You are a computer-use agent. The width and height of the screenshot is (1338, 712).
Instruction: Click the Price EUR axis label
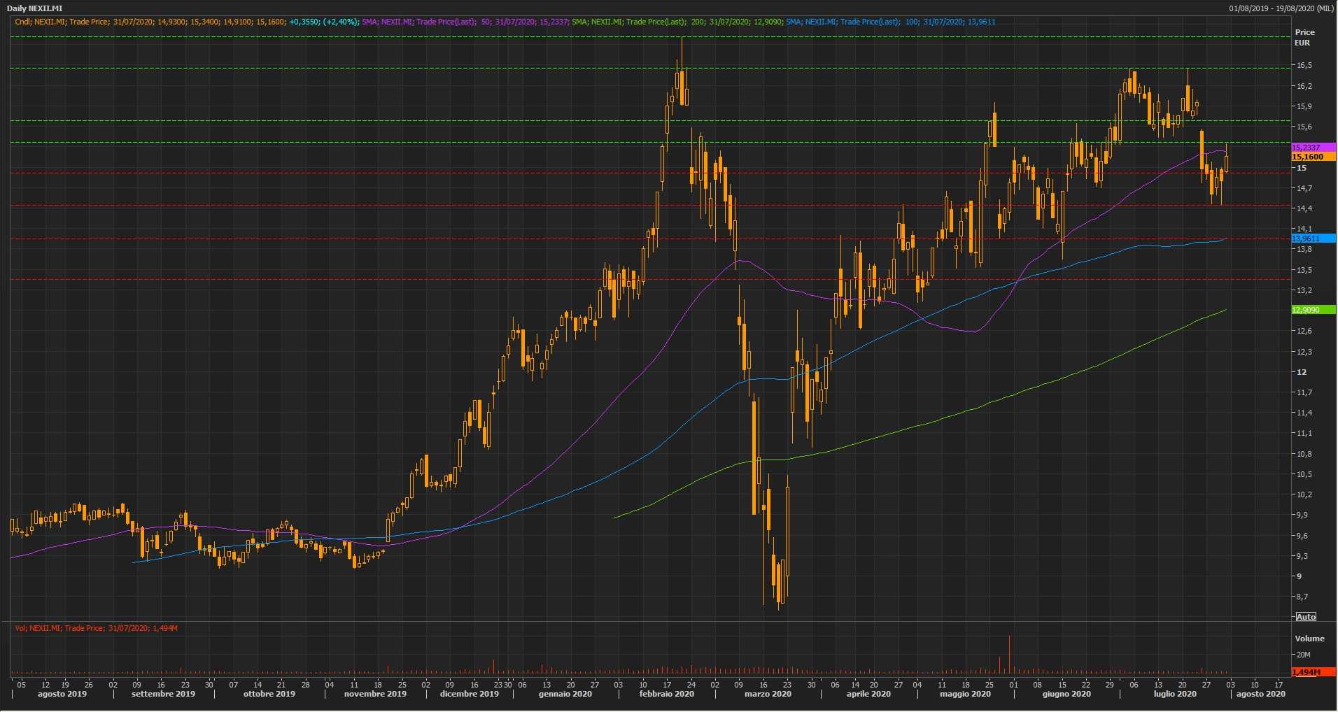tap(1304, 37)
